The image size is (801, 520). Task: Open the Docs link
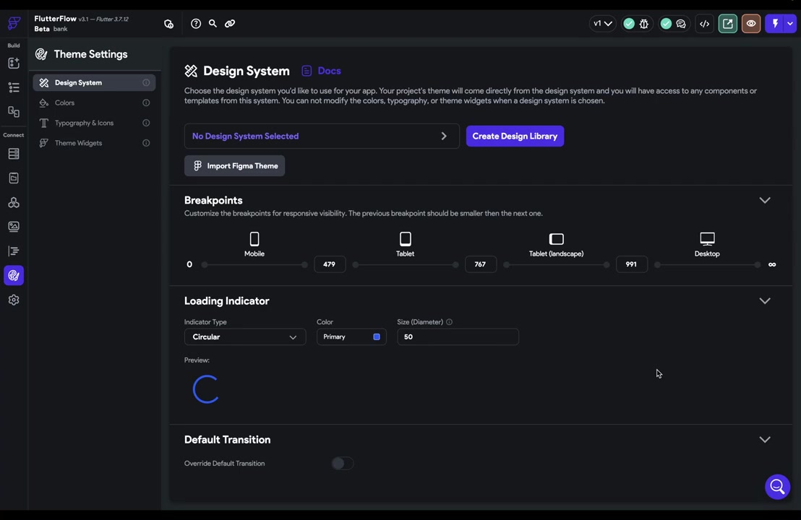pos(321,71)
